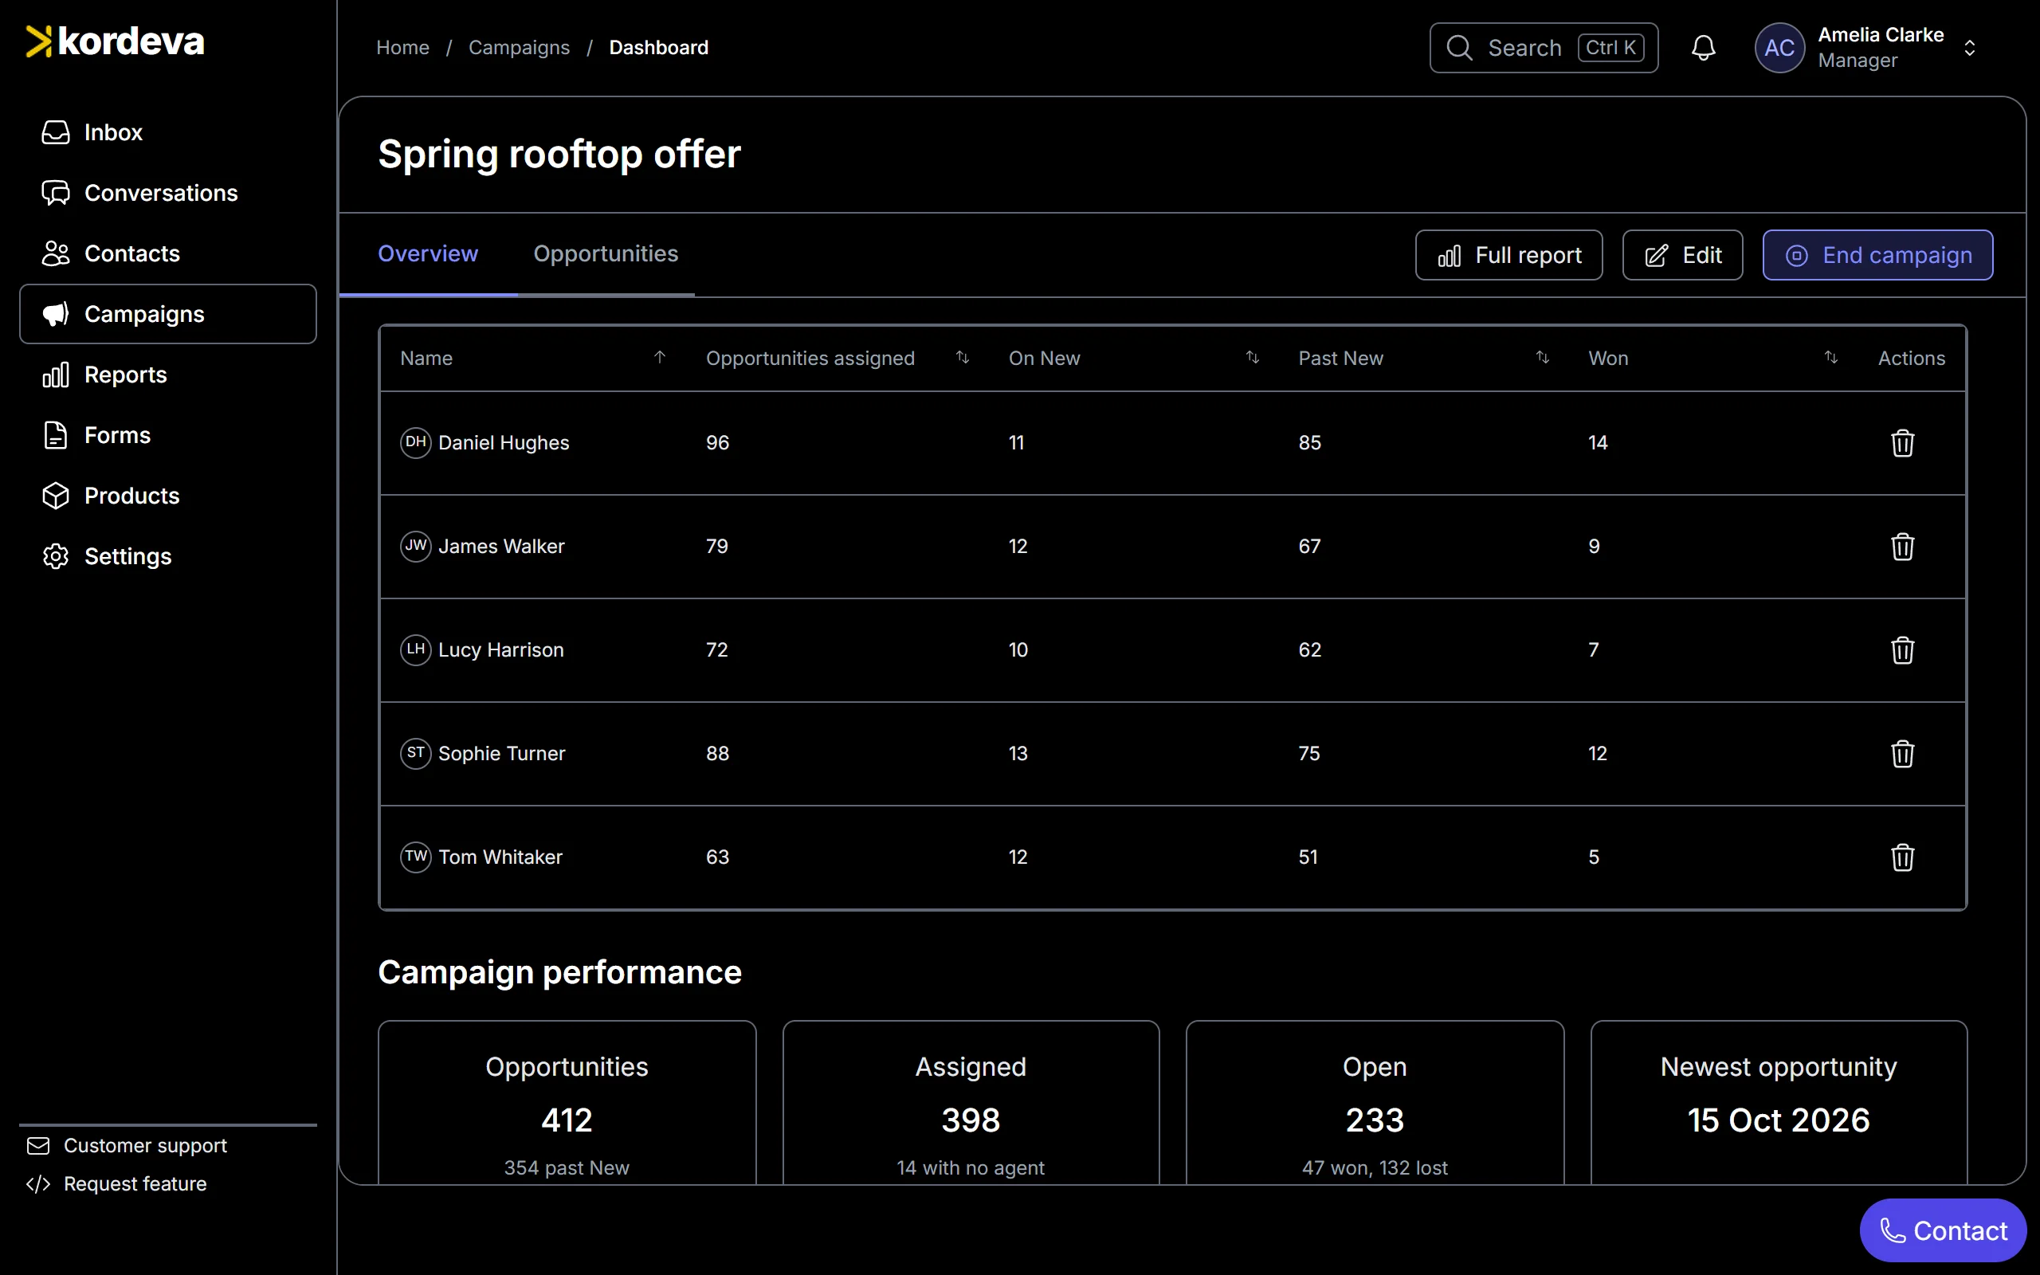Delete Daniel Hughes row

[x=1902, y=443]
